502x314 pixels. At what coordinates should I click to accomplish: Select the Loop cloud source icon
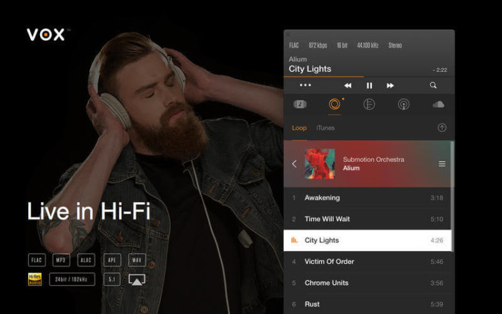[x=335, y=104]
